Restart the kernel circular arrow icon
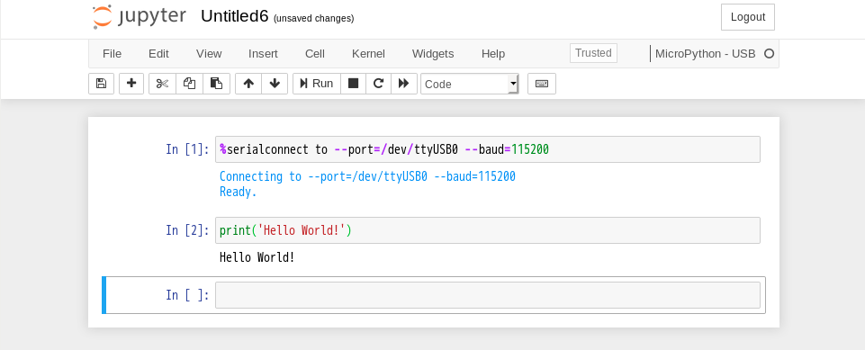Image resolution: width=865 pixels, height=350 pixels. pyautogui.click(x=378, y=84)
